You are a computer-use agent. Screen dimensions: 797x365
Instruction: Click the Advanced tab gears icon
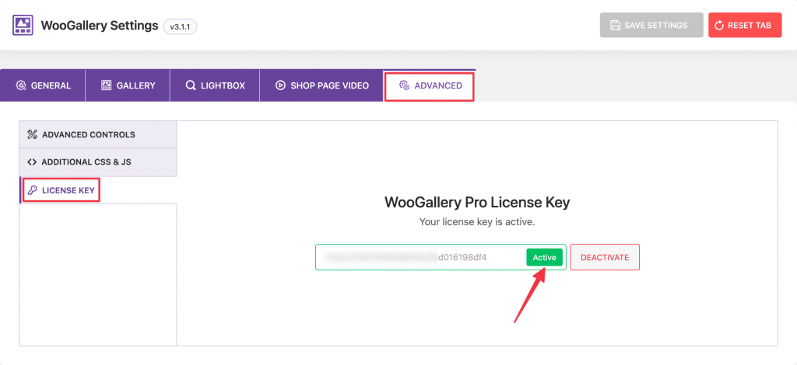[x=404, y=85]
